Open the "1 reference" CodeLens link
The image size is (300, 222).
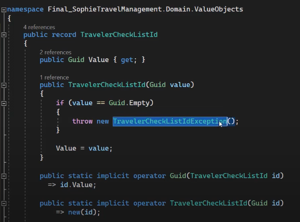pyautogui.click(x=54, y=77)
